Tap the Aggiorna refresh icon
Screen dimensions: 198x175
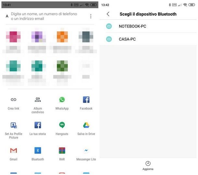(148, 163)
